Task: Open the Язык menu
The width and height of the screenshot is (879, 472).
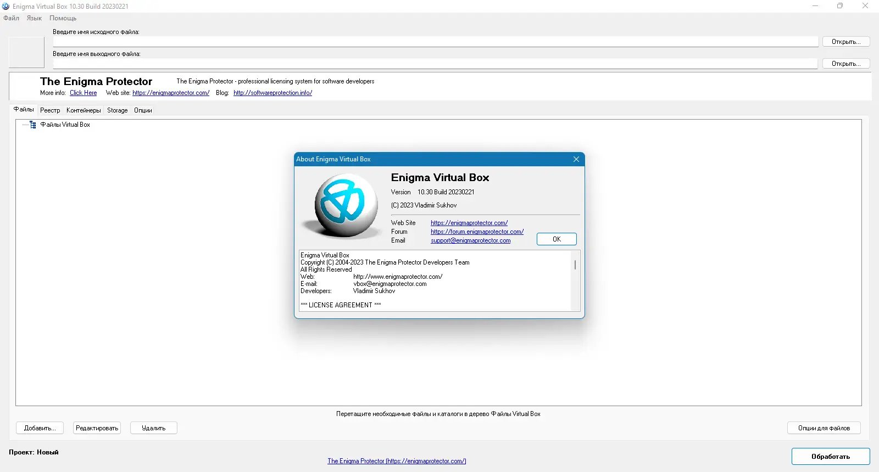Action: coord(34,18)
